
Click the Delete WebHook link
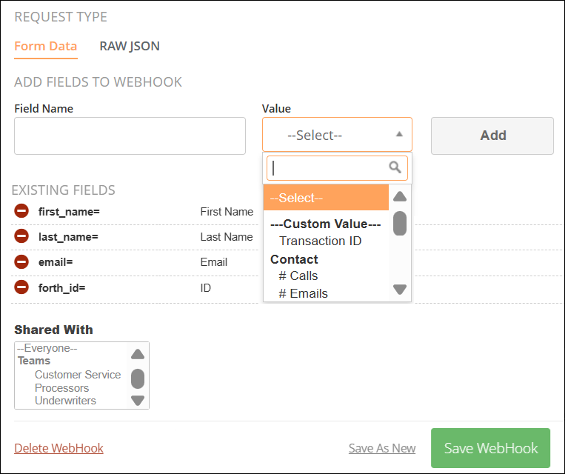point(58,448)
